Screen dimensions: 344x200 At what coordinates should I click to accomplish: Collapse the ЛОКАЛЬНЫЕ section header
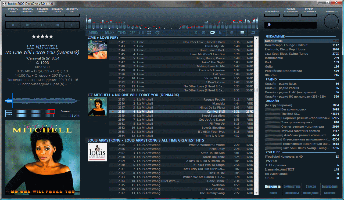275,36
